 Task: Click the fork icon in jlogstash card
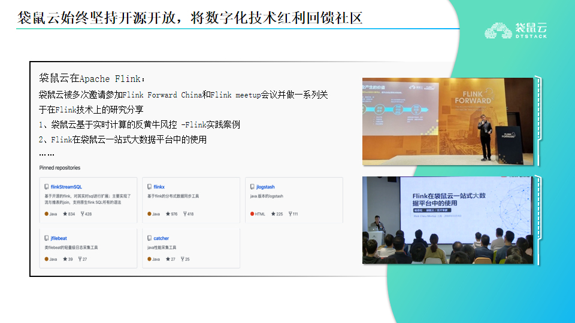tap(290, 214)
